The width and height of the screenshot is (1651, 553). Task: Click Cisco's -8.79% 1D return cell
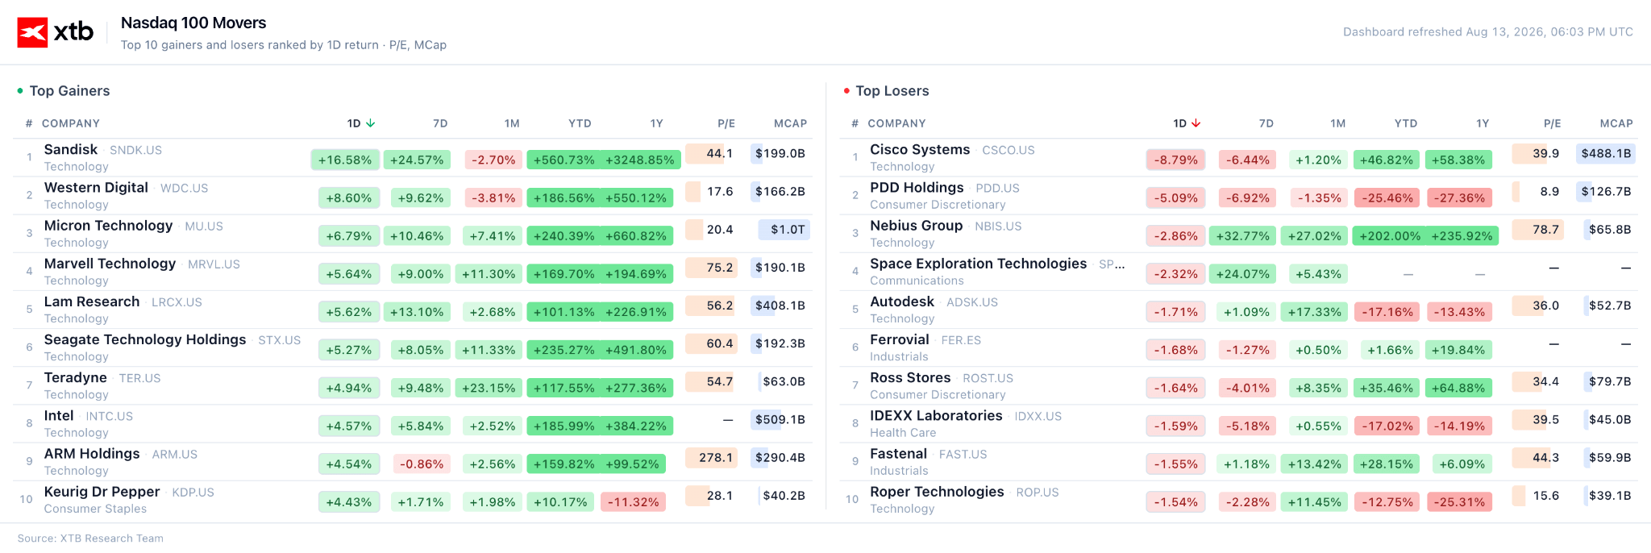pos(1176,160)
